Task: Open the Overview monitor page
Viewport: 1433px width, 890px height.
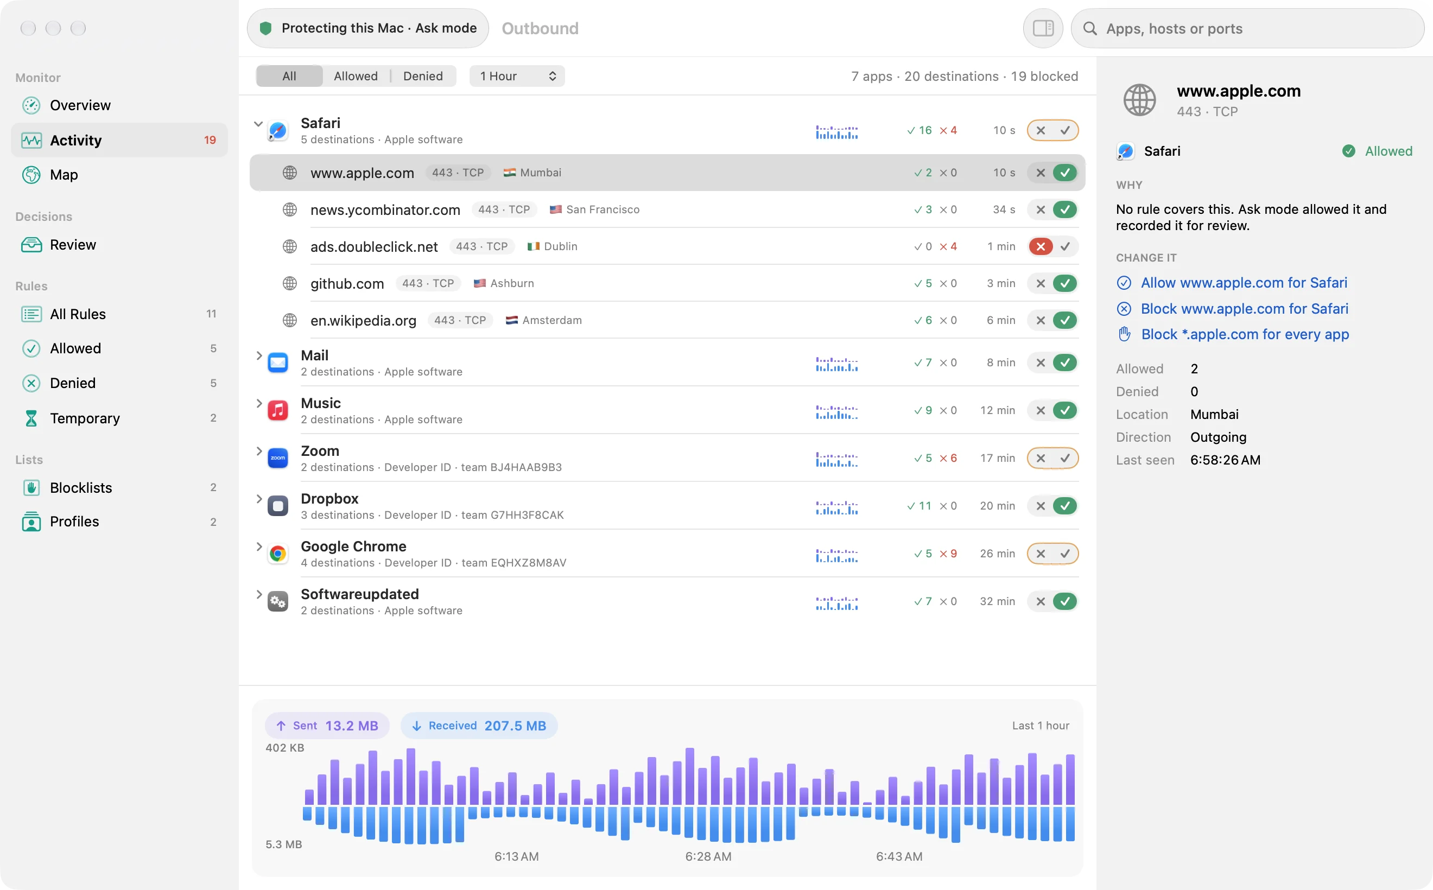Action: (119, 105)
